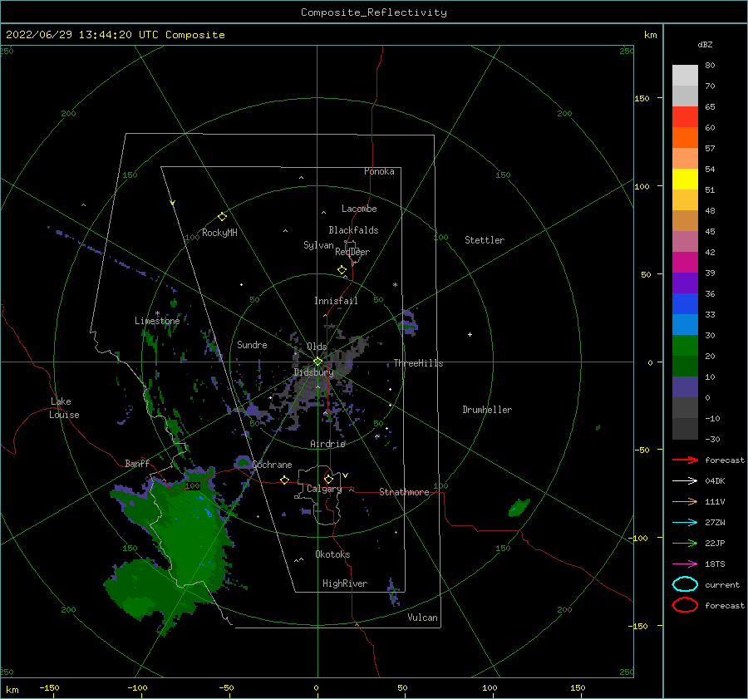Click the Lacombe city label
The image size is (748, 699).
coord(359,209)
